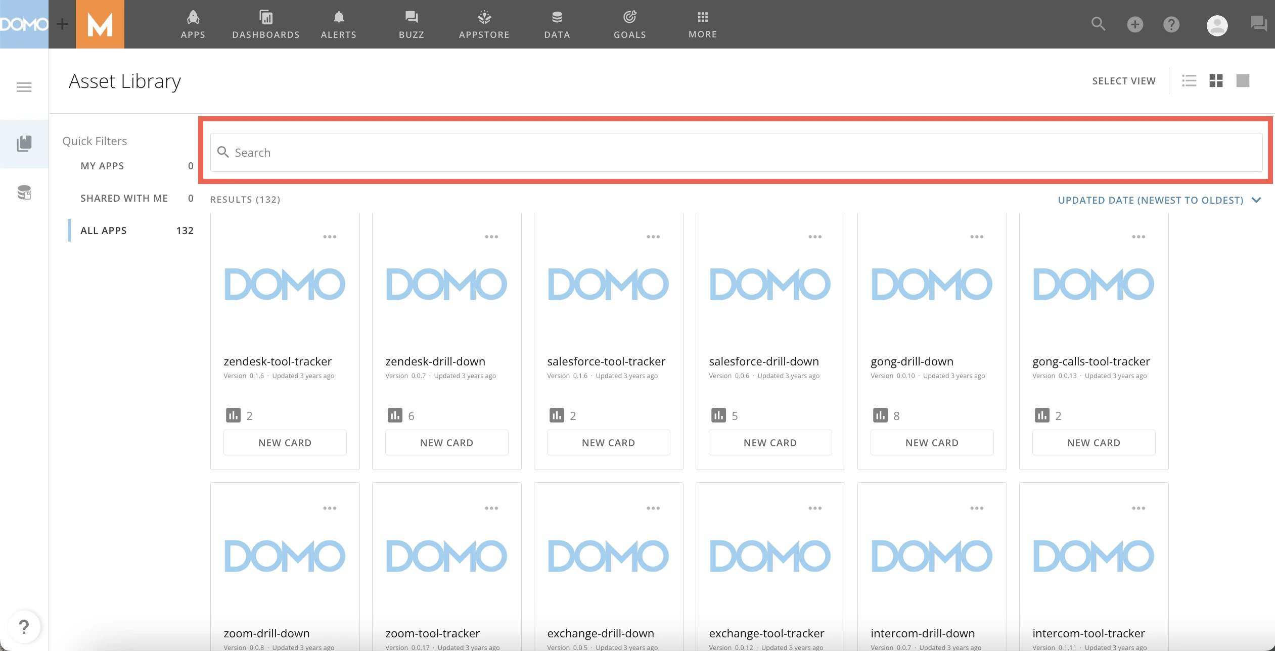Open the user profile avatar
Screen dimensions: 1275x651
click(1217, 25)
